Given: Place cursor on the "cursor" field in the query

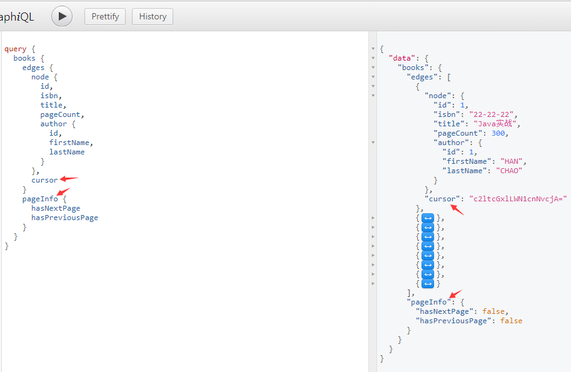Looking at the screenshot, I should tap(44, 179).
